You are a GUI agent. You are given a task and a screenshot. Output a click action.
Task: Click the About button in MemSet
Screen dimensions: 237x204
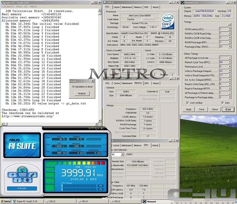[x=215, y=109]
